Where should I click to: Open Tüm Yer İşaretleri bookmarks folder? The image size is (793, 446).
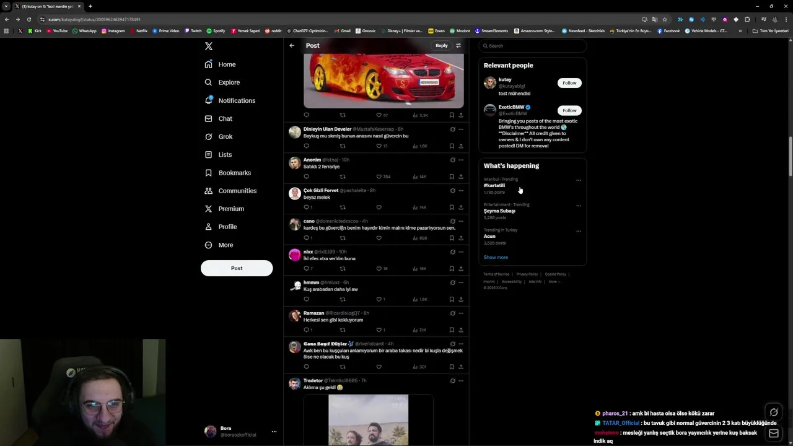771,31
